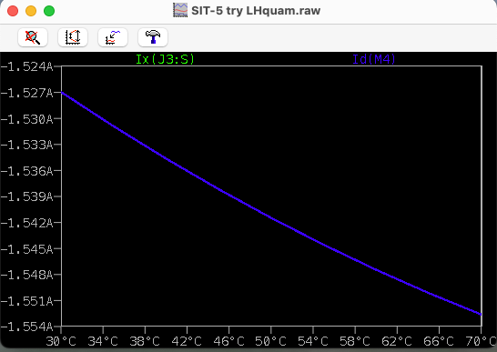Click the 46°C x-axis label
The image size is (497, 352).
228,341
